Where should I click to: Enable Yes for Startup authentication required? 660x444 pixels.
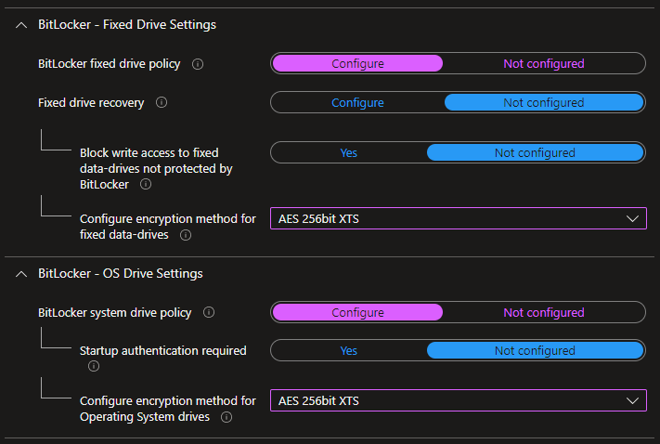[x=348, y=351]
